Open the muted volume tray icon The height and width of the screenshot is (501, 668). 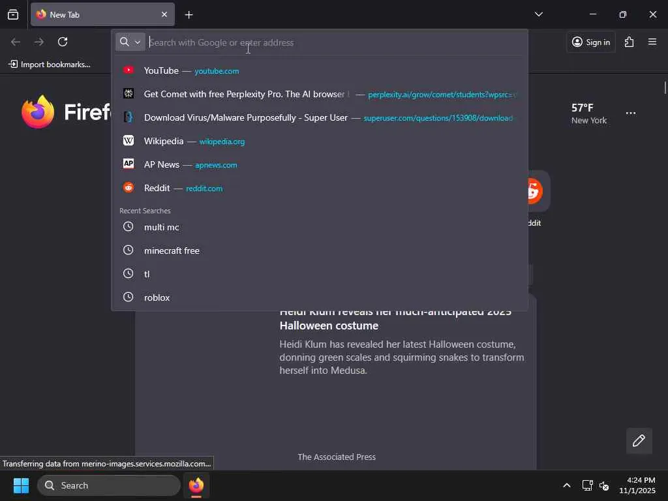point(603,485)
